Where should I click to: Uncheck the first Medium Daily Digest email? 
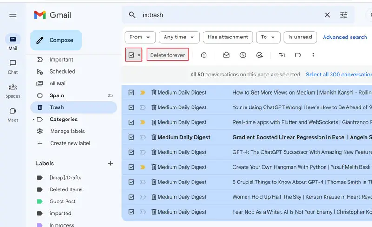[131, 93]
